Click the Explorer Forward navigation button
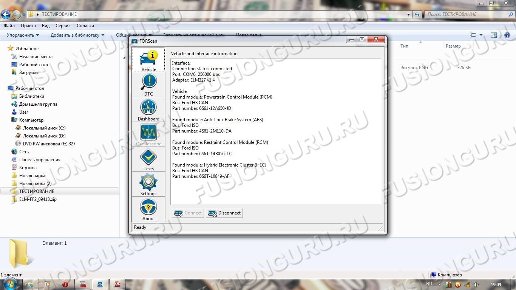 click(x=16, y=14)
